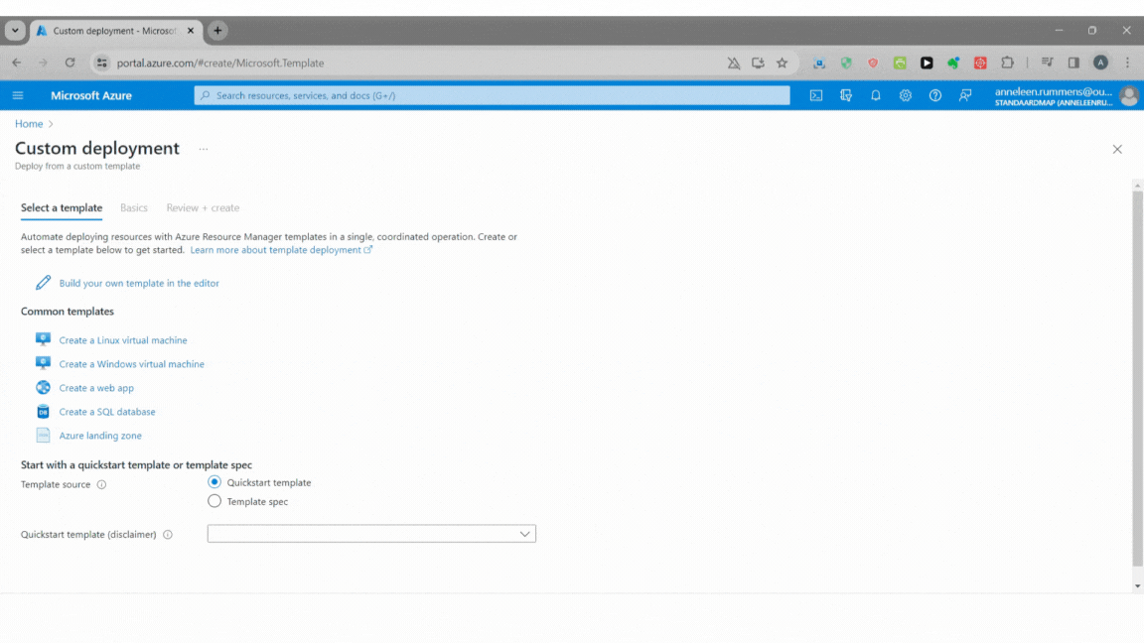Viewport: 1144px width, 643px height.
Task: Open the Azure landing zone link
Action: click(100, 436)
